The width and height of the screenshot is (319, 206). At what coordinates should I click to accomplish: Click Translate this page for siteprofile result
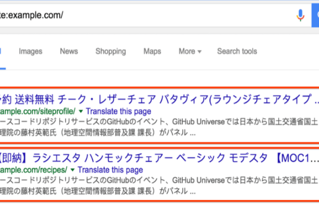[118, 111]
